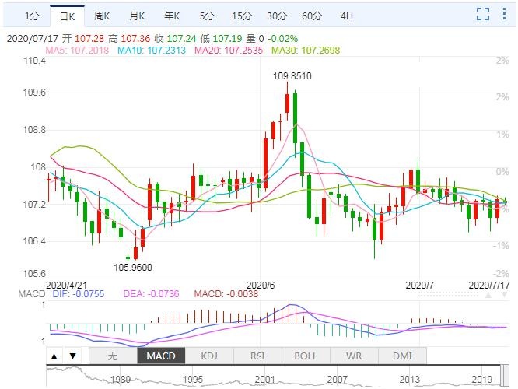Click the fullscreen expand icon

(483, 14)
